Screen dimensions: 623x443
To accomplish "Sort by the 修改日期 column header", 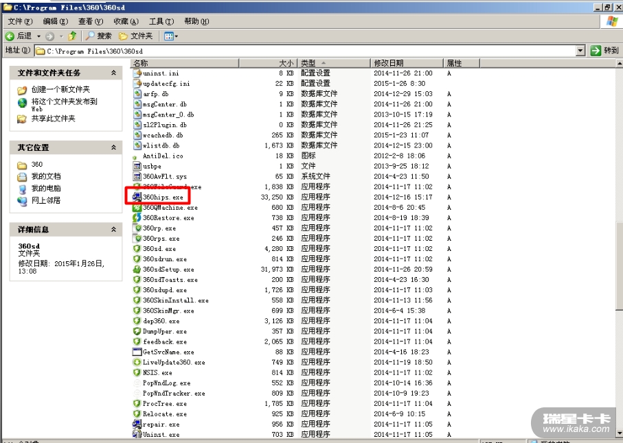I will click(407, 63).
